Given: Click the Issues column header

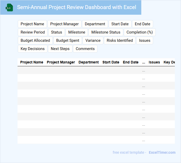Looking at the screenshot, I should tap(154, 62).
